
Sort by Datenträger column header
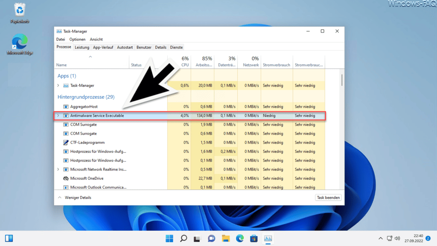(x=226, y=61)
